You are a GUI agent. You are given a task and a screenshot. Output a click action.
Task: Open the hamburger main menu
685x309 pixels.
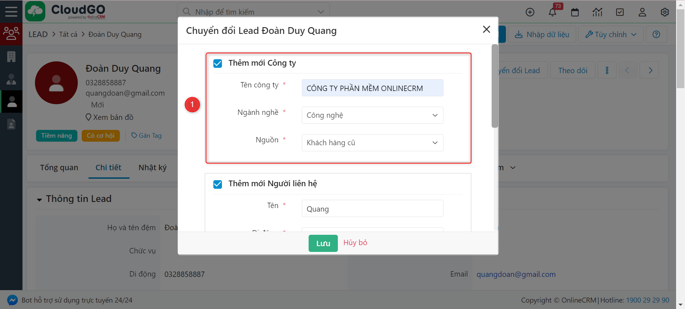click(11, 11)
